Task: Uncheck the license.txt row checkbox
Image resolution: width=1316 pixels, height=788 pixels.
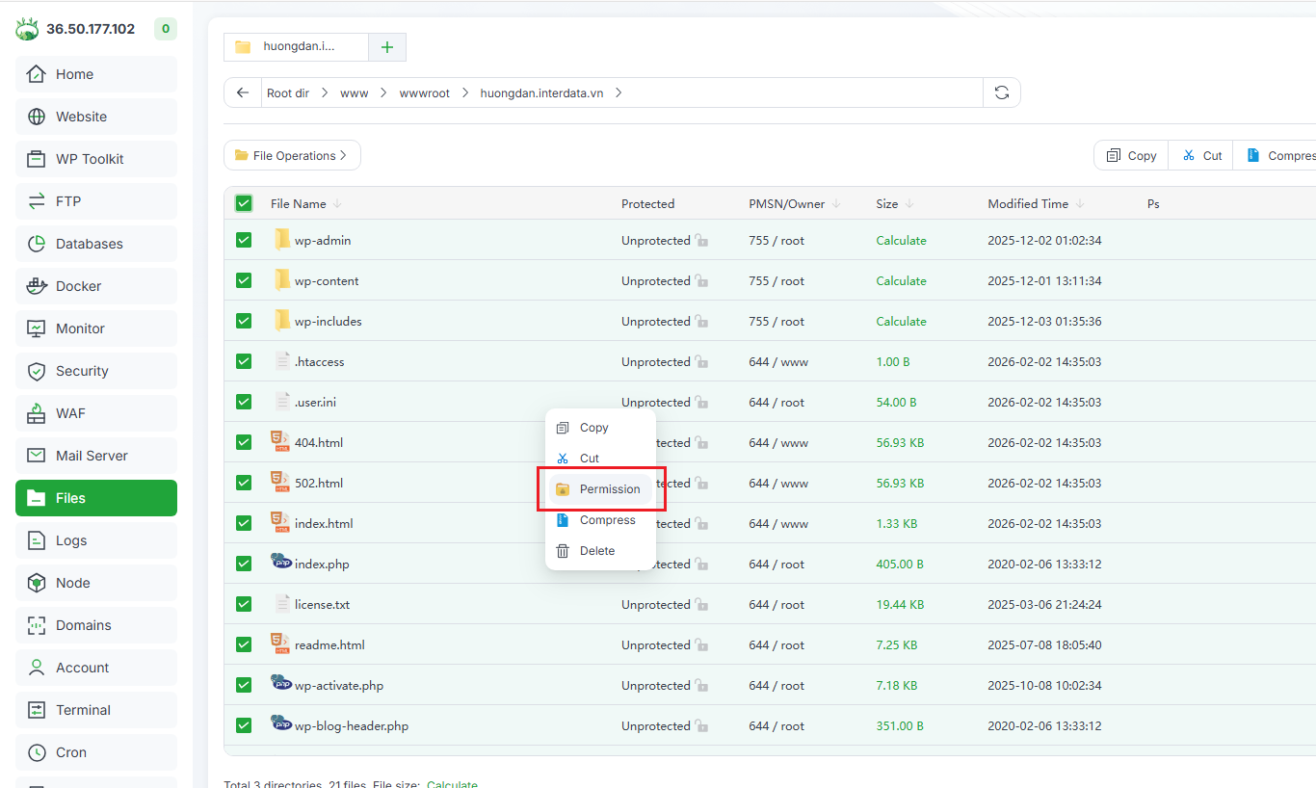Action: click(244, 604)
